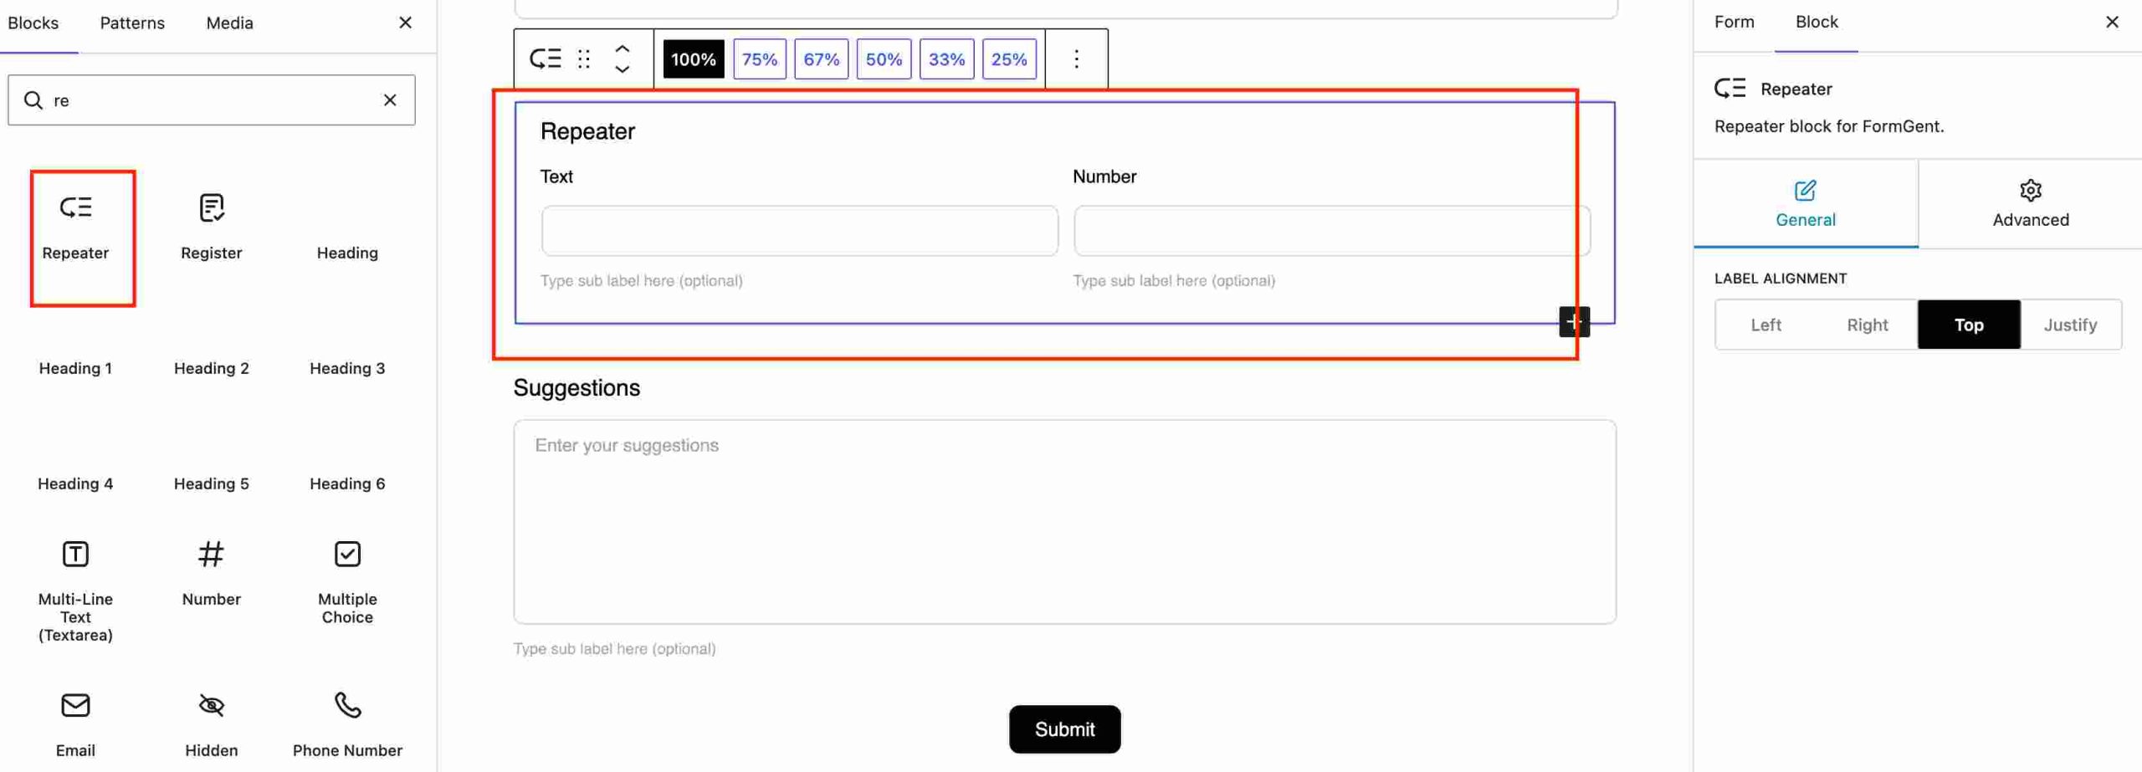Set label alignment to Right
Screen dimensions: 2142x772
(1867, 325)
